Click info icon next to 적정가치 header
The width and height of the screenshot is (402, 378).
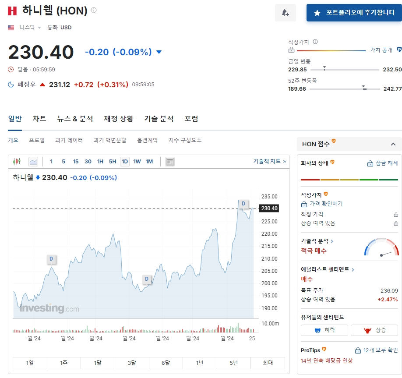315,42
